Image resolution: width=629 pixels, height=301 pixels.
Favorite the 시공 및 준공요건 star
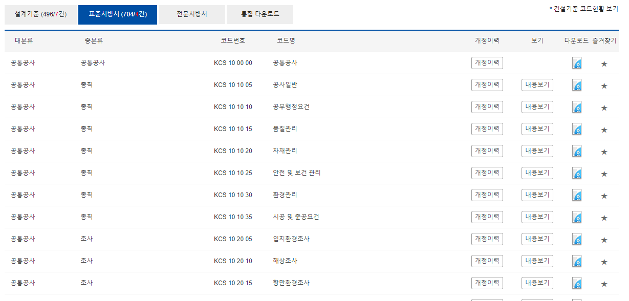pyautogui.click(x=604, y=218)
